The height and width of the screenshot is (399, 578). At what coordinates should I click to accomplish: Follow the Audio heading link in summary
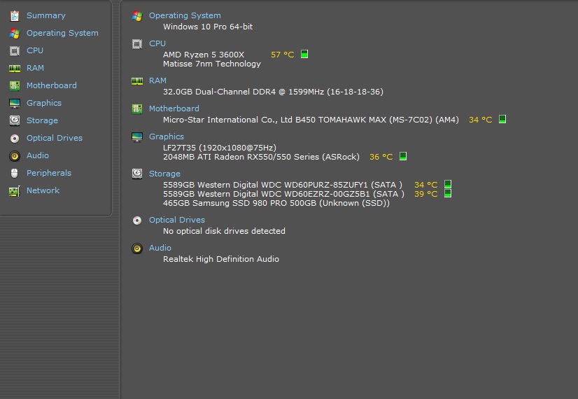[160, 248]
